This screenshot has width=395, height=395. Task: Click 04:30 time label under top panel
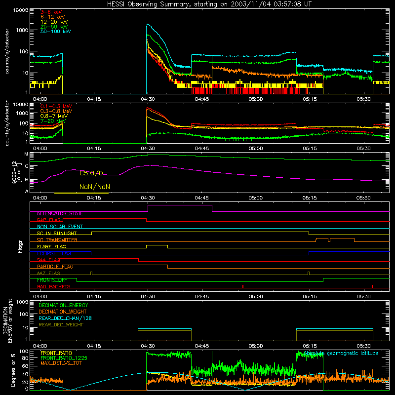pos(148,99)
